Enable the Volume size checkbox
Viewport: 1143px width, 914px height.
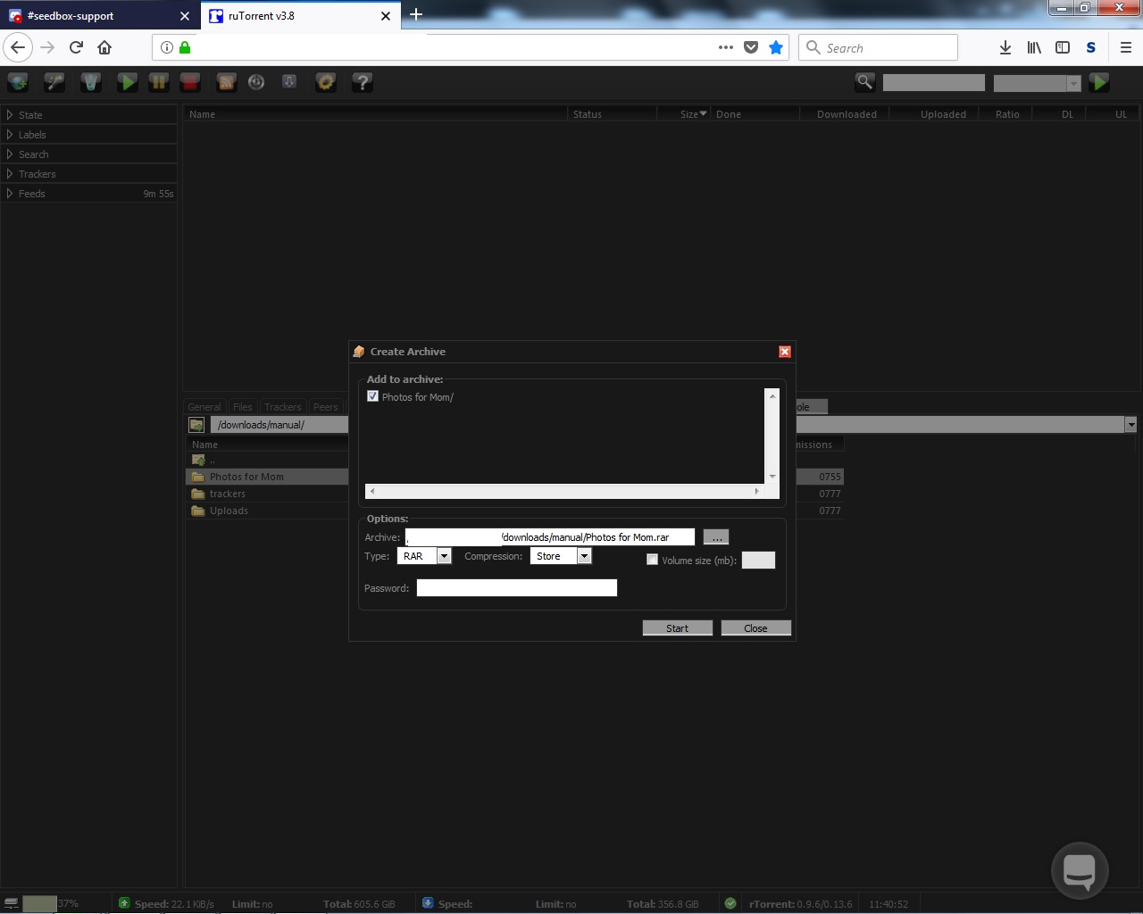point(652,560)
